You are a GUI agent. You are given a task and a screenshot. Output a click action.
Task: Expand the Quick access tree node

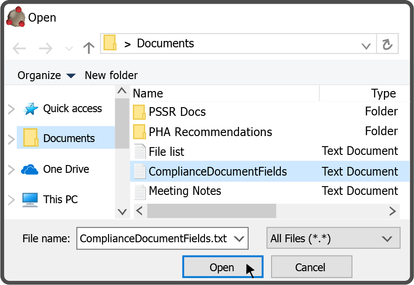tap(11, 109)
